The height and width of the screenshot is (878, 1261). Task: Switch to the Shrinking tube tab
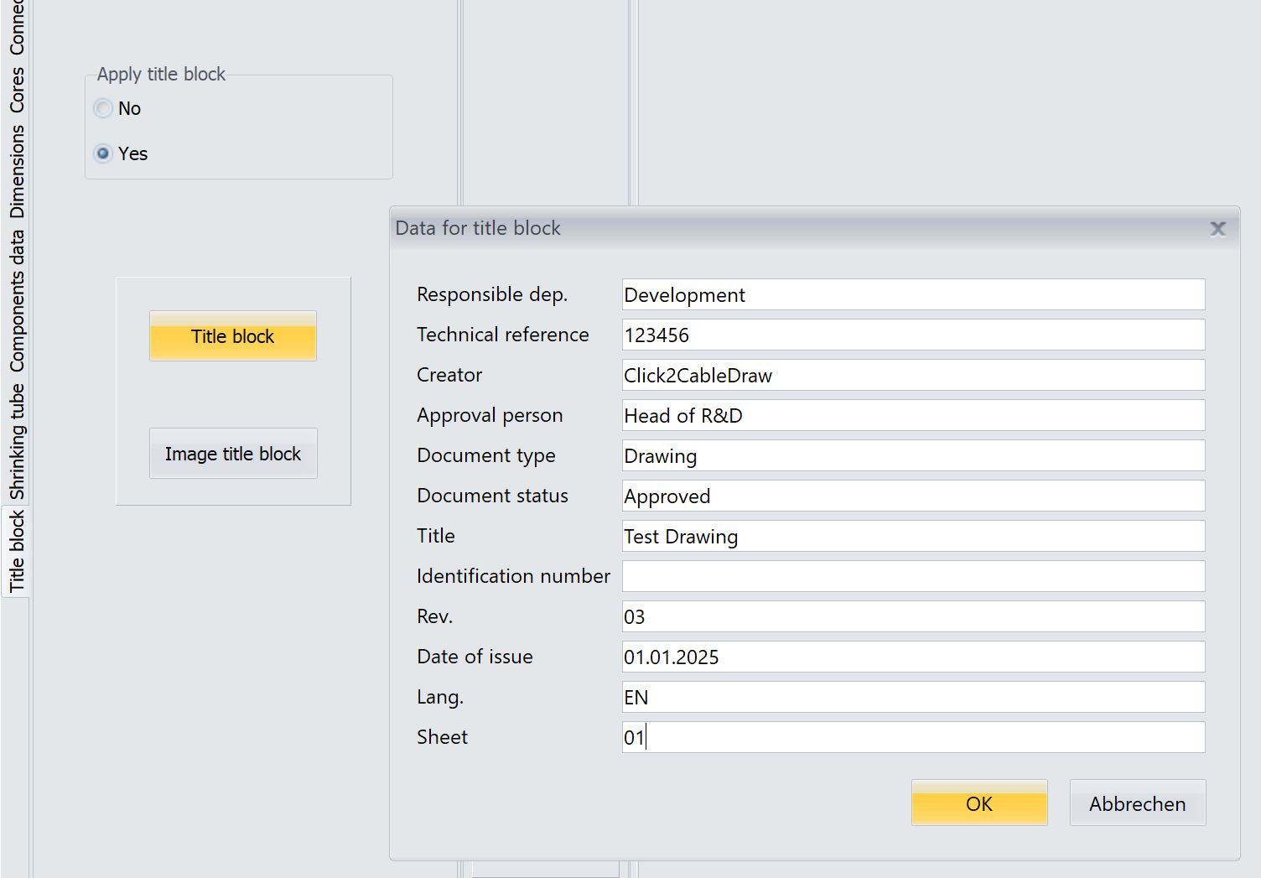(x=17, y=441)
